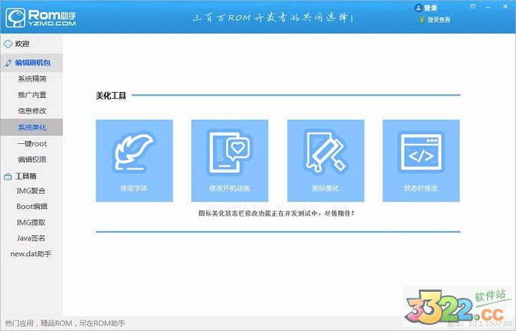Click the 登录 login link
Viewport: 516px width, 331px height.
(430, 8)
